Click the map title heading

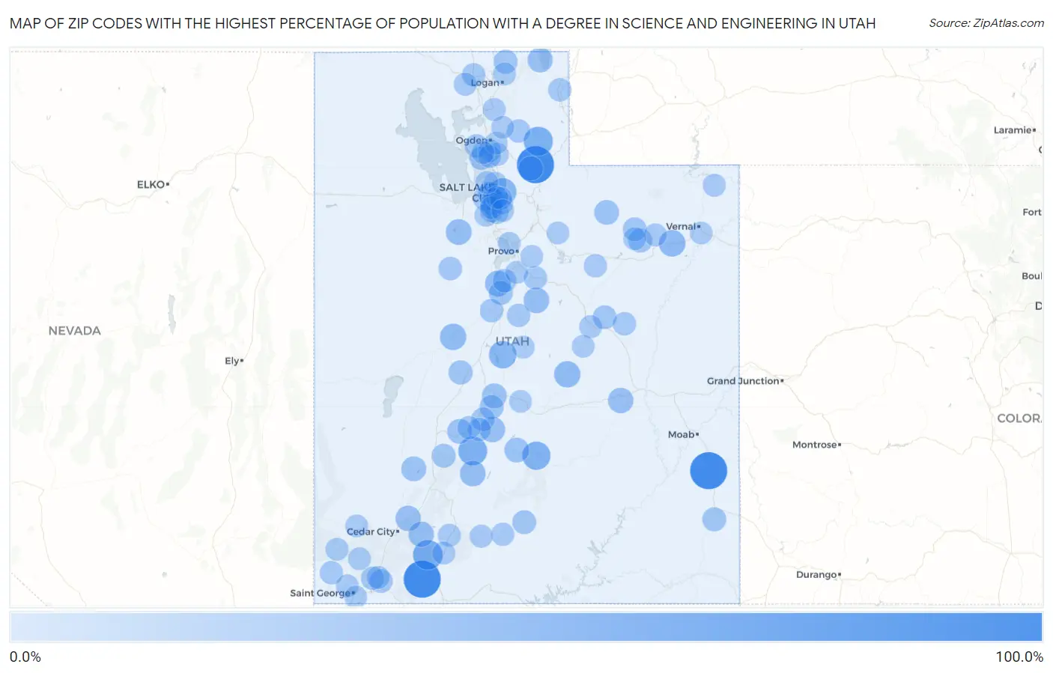(443, 23)
